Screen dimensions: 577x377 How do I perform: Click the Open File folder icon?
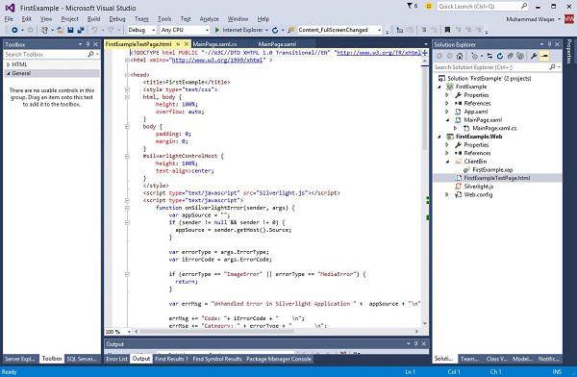click(61, 30)
